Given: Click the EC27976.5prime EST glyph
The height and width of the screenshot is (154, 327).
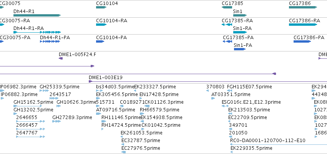Looking at the screenshot, I should (x=123, y=152).
